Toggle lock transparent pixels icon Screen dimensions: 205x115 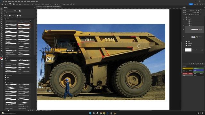186,15
